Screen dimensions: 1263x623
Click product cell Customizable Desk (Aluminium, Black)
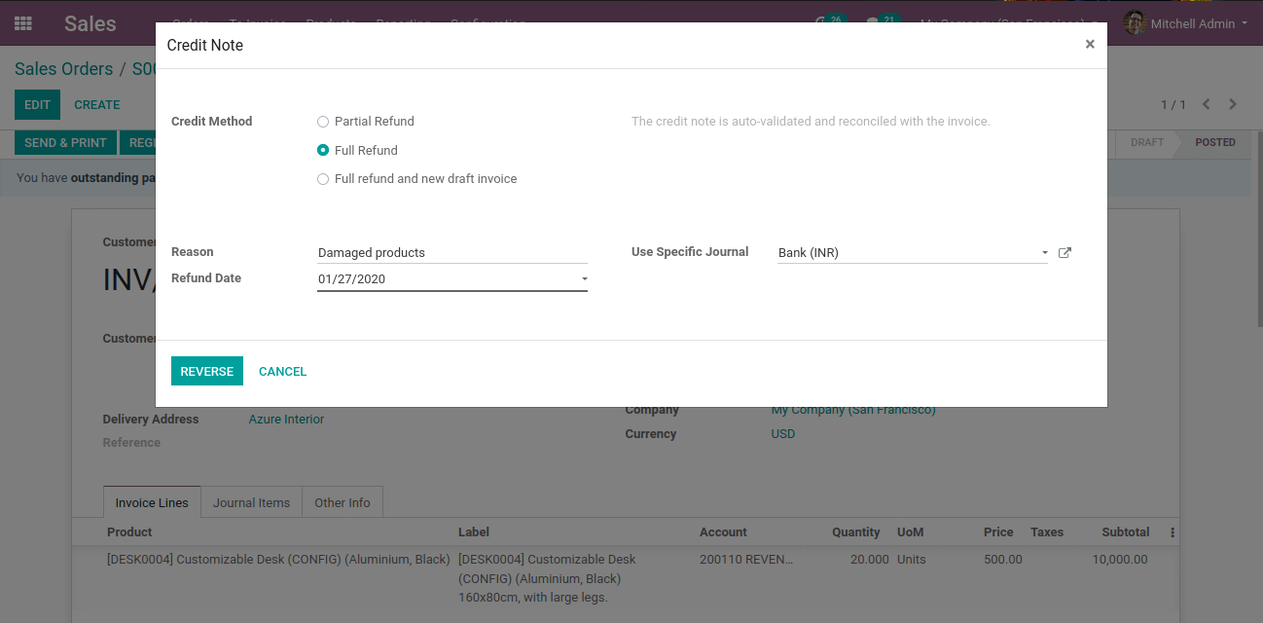click(x=278, y=560)
